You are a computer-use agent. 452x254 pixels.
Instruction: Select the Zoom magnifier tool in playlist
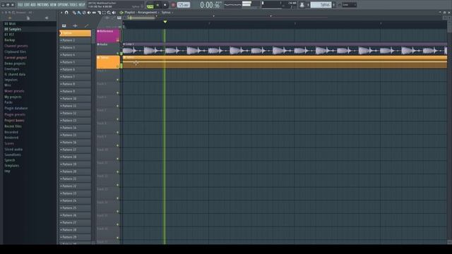[109, 13]
